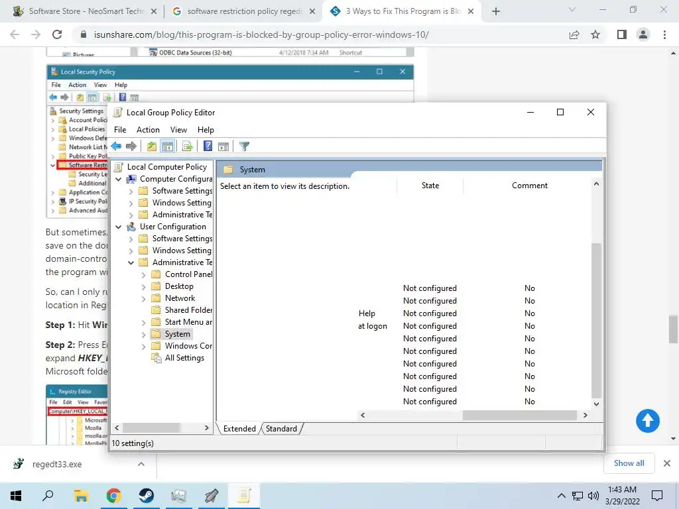The image size is (679, 509).
Task: Click the share page icon in address bar
Action: tap(574, 34)
